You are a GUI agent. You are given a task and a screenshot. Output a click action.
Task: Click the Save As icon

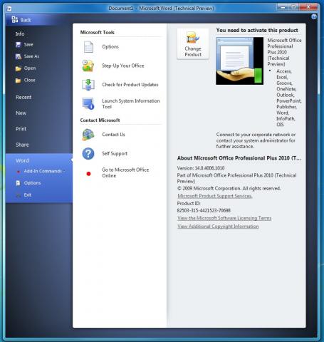click(19, 56)
